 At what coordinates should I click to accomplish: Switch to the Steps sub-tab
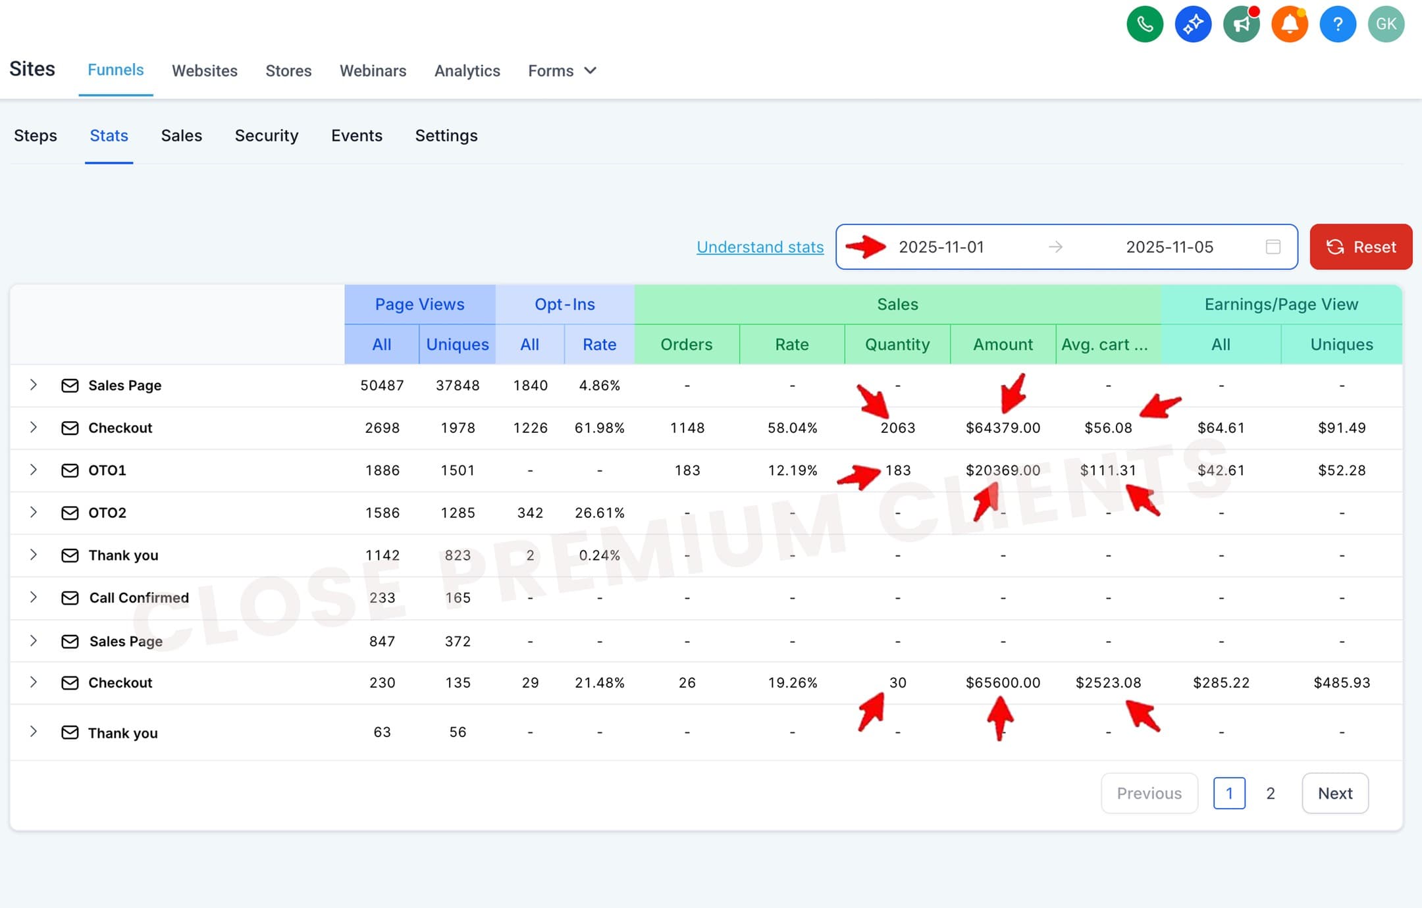click(36, 136)
